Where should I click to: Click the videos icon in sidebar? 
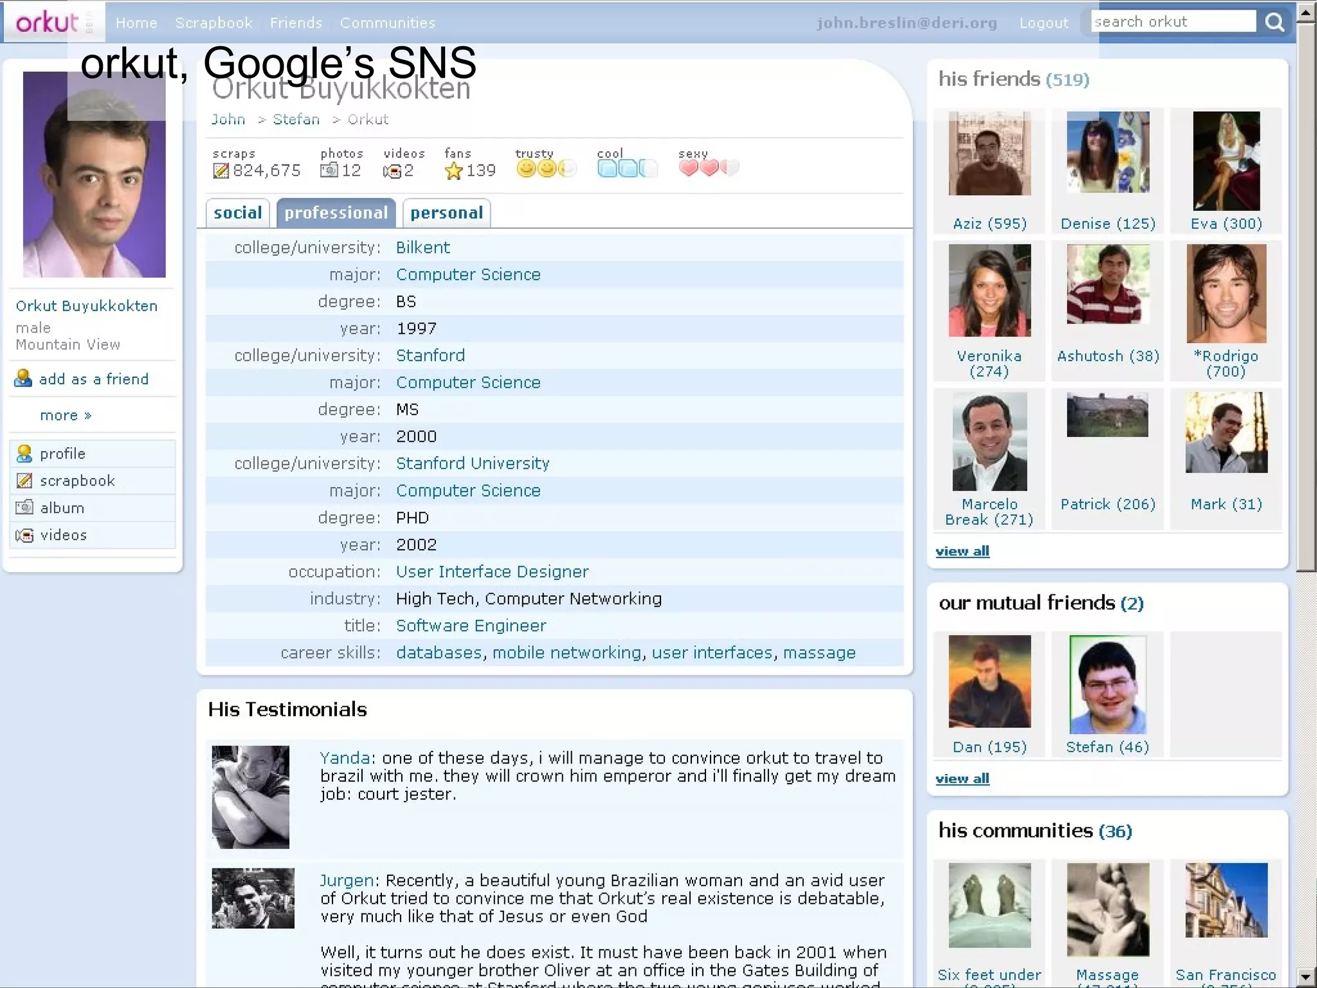click(24, 535)
